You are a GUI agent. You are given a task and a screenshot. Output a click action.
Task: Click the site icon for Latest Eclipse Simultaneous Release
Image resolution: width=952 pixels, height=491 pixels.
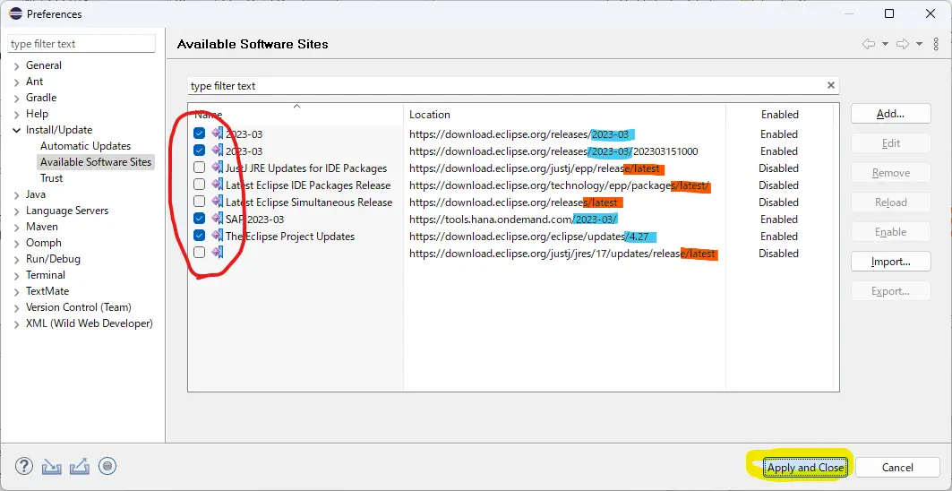[217, 202]
